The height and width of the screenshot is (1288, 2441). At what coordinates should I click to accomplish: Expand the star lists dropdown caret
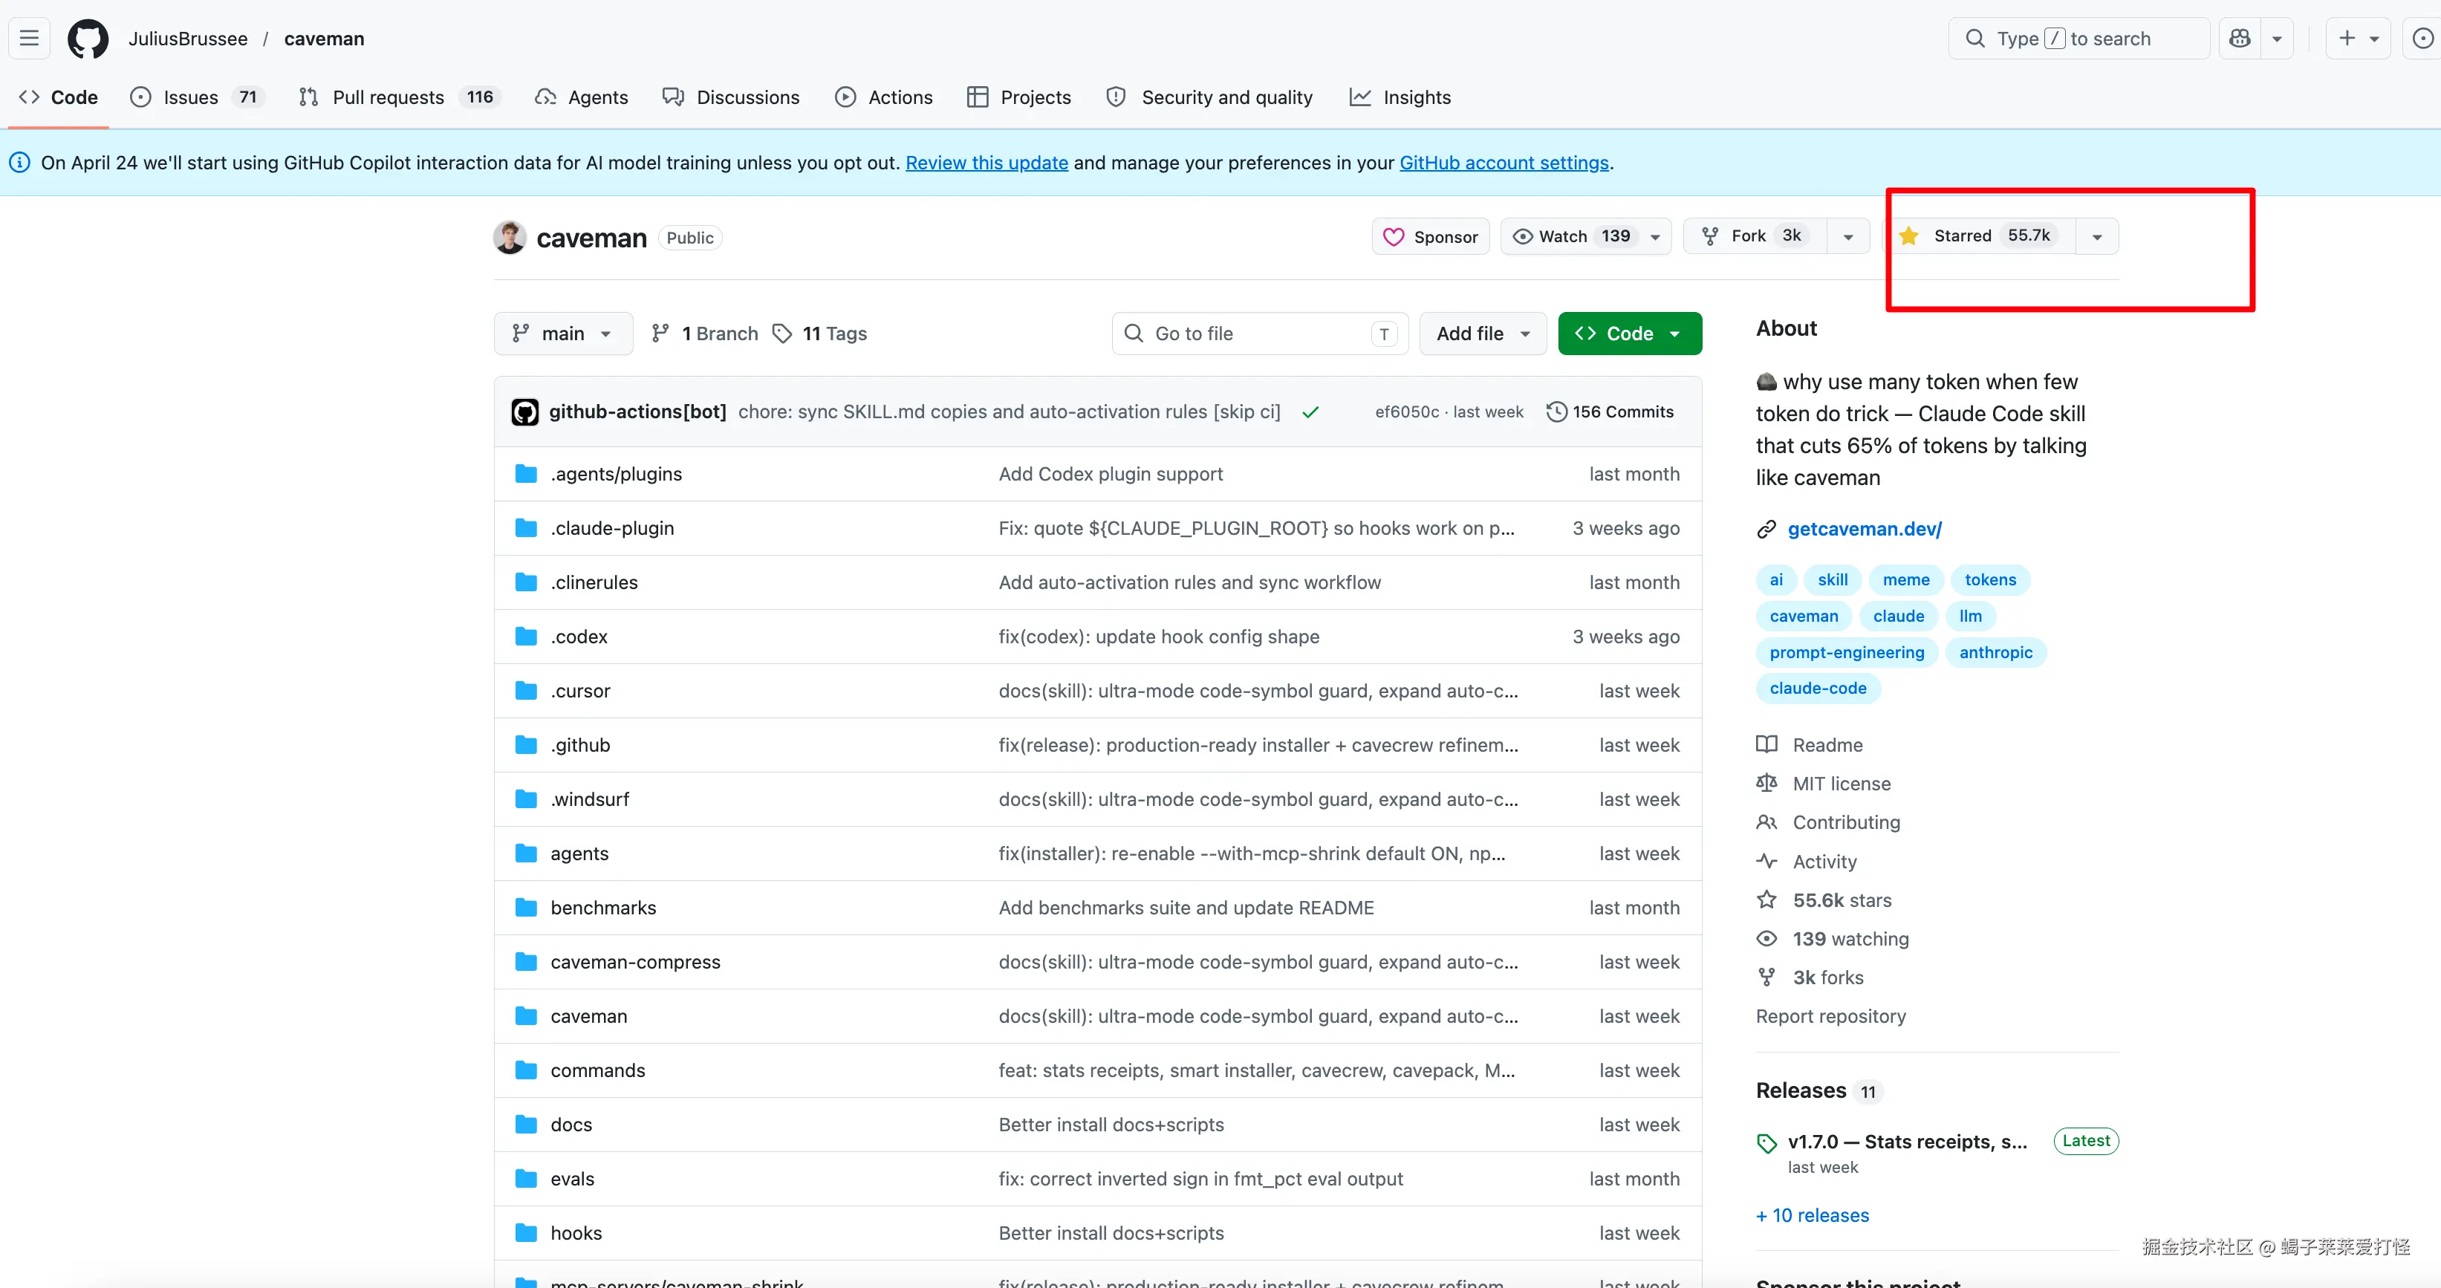[2097, 236]
